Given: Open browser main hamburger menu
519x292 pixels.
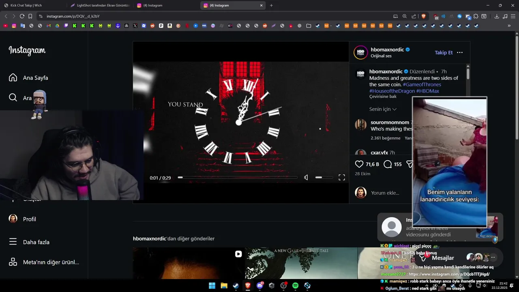Looking at the screenshot, I should pos(513,16).
